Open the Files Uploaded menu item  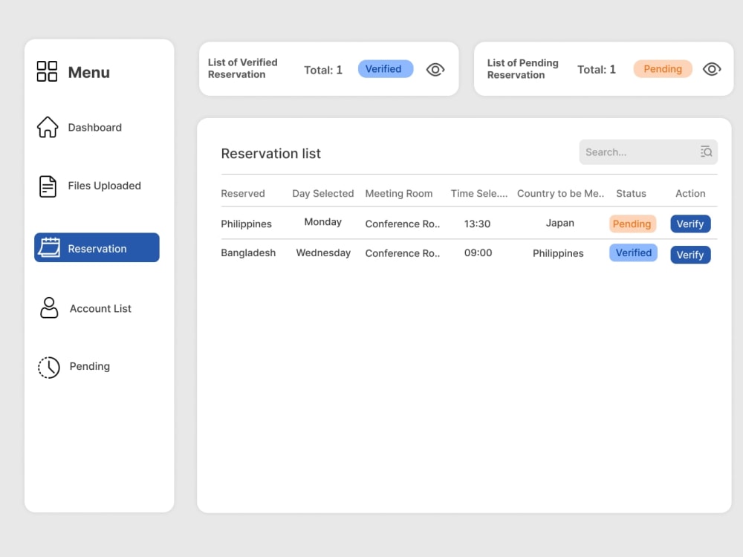[104, 186]
